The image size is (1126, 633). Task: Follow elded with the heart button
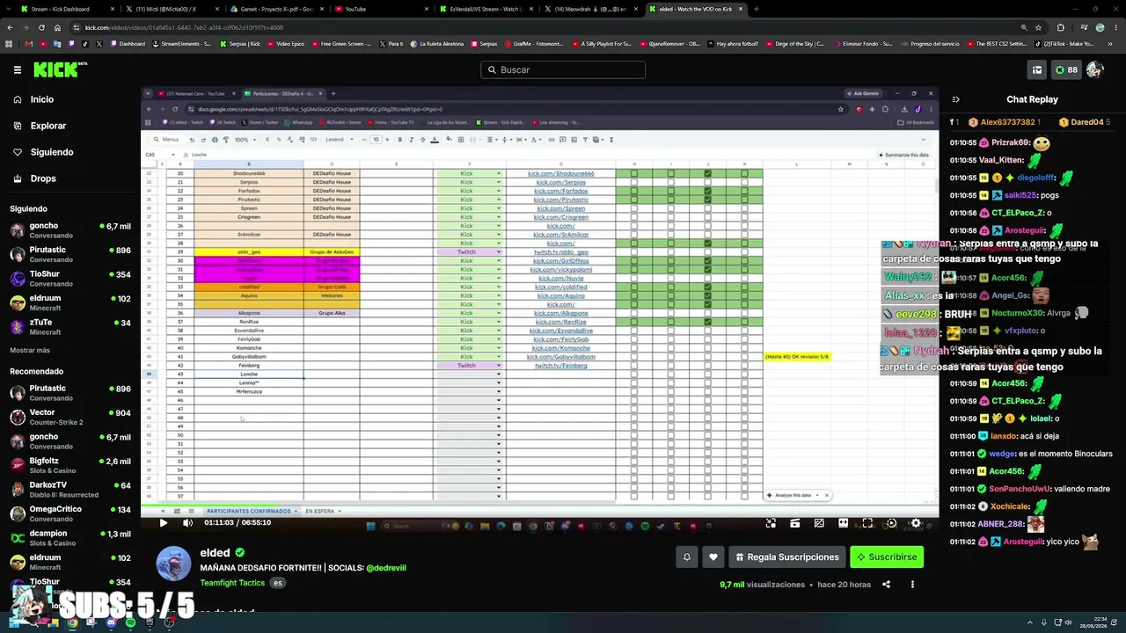pyautogui.click(x=713, y=557)
